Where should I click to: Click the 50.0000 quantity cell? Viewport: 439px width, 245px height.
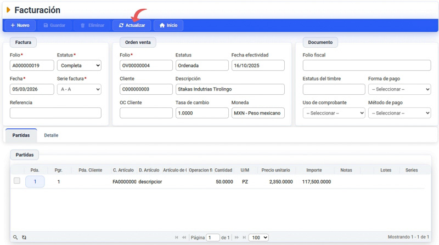coord(224,181)
